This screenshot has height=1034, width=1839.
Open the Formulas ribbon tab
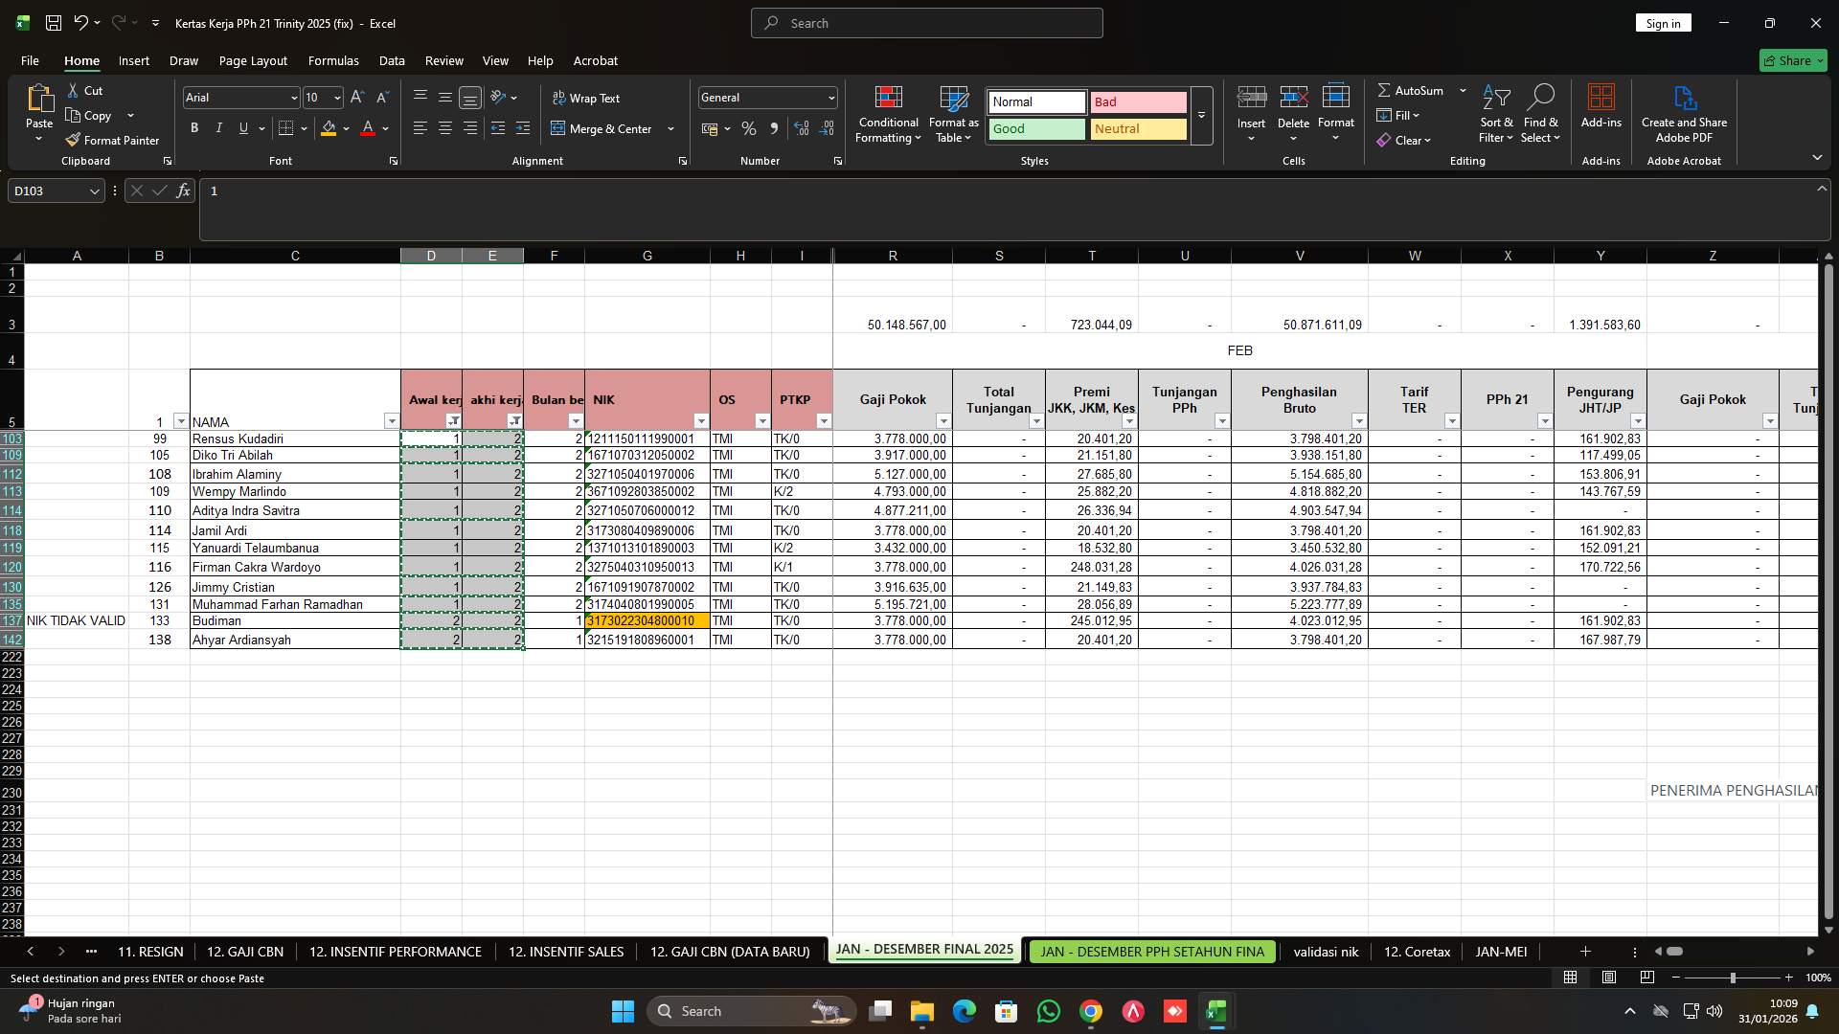333,60
